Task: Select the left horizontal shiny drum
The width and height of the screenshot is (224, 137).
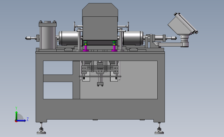Action: (x=70, y=38)
